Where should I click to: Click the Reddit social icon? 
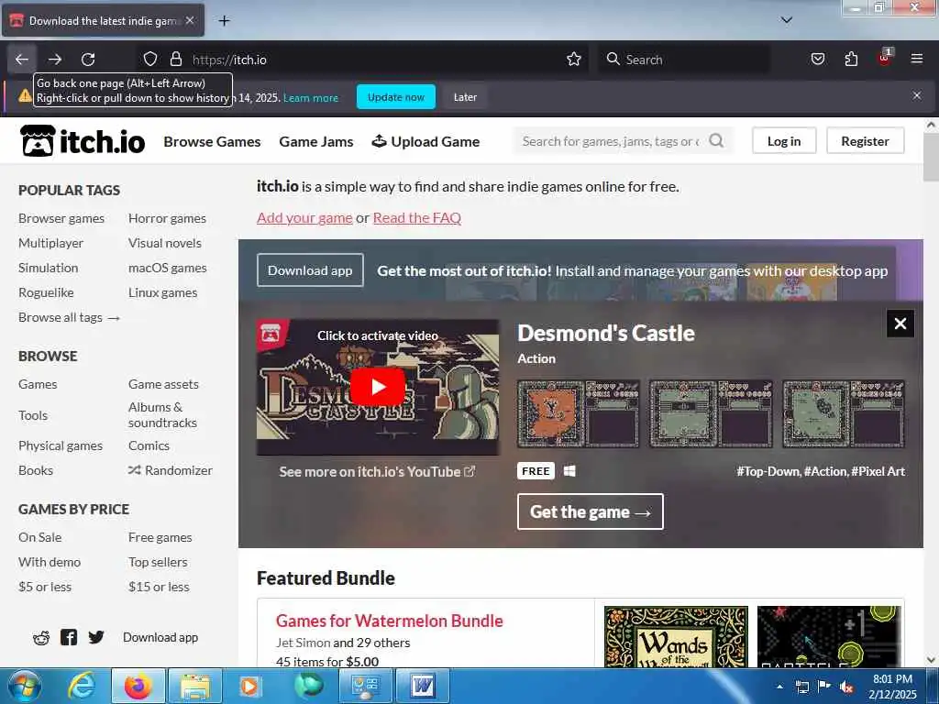pyautogui.click(x=41, y=638)
